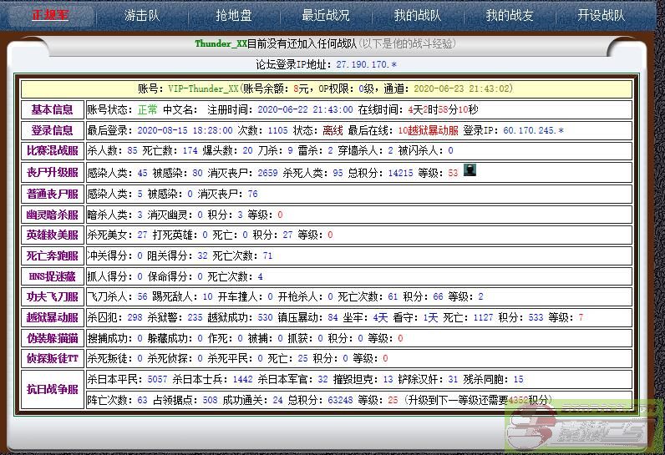The image size is (665, 455).
Task: Click the red 10越狱暴动服 last-online server text
Action: 428,130
